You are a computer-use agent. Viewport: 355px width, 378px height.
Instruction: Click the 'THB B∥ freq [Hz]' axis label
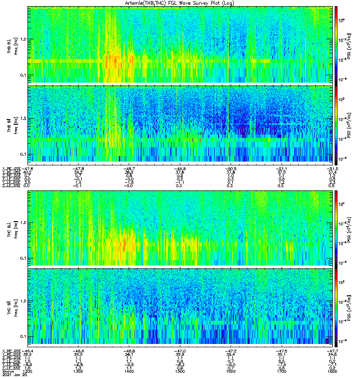(x=12, y=125)
